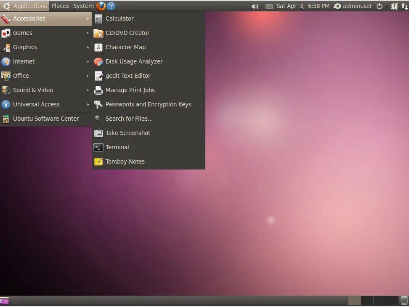Screen dimensions: 409x307
Task: Click the date and time clock
Action: (303, 6)
